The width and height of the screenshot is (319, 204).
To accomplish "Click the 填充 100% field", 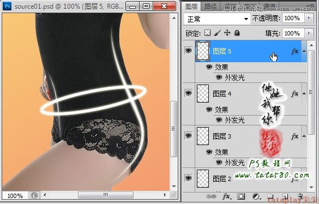I will click(x=293, y=33).
